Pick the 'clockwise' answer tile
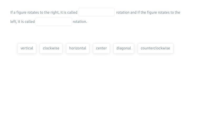This screenshot has height=124, width=212. (x=51, y=48)
